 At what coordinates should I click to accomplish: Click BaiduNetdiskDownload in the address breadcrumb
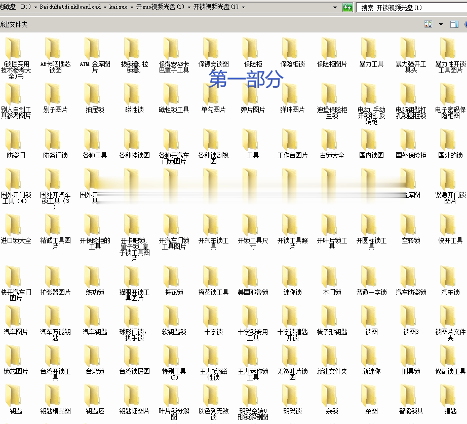click(x=70, y=7)
